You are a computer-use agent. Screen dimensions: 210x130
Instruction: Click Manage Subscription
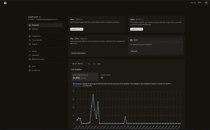(x=78, y=53)
